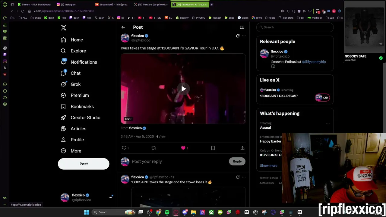Open Premium in the sidebar
The height and width of the screenshot is (217, 386).
[x=75, y=95]
